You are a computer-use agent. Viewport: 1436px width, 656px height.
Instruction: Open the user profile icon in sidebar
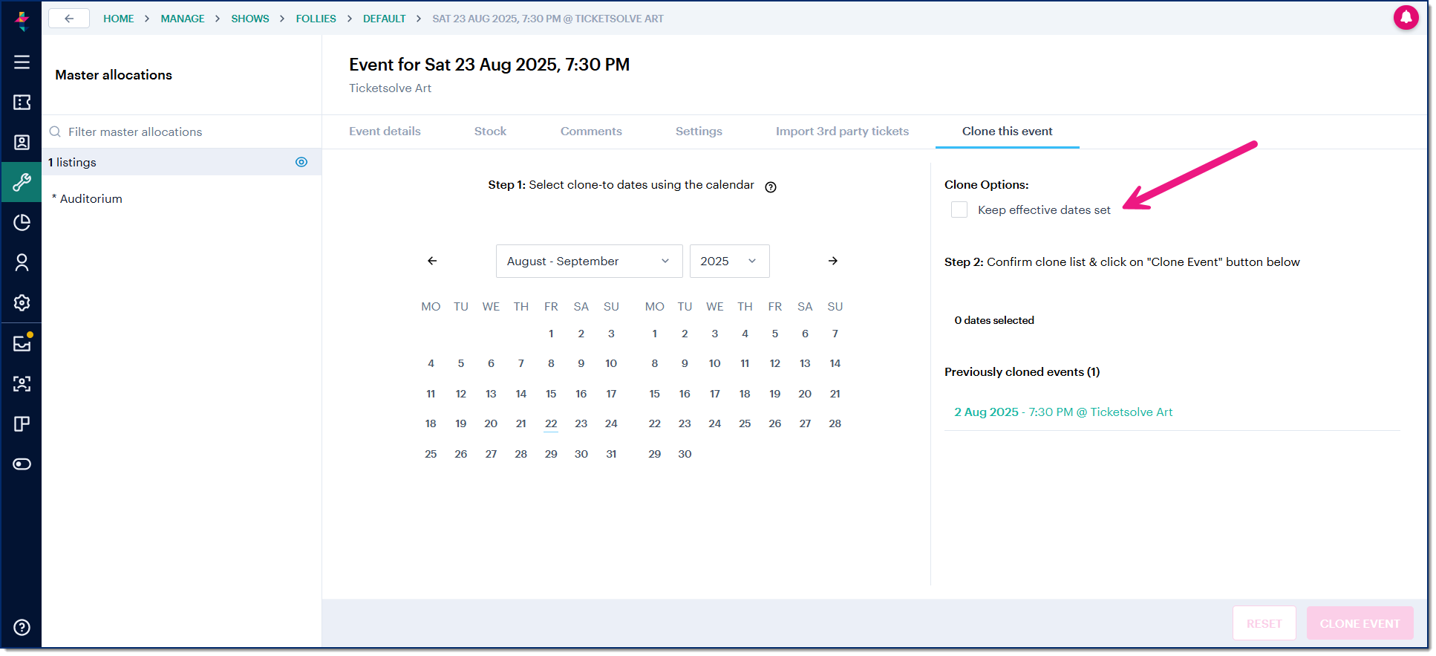22,263
